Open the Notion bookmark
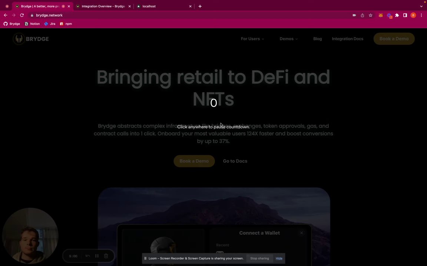 [x=32, y=24]
